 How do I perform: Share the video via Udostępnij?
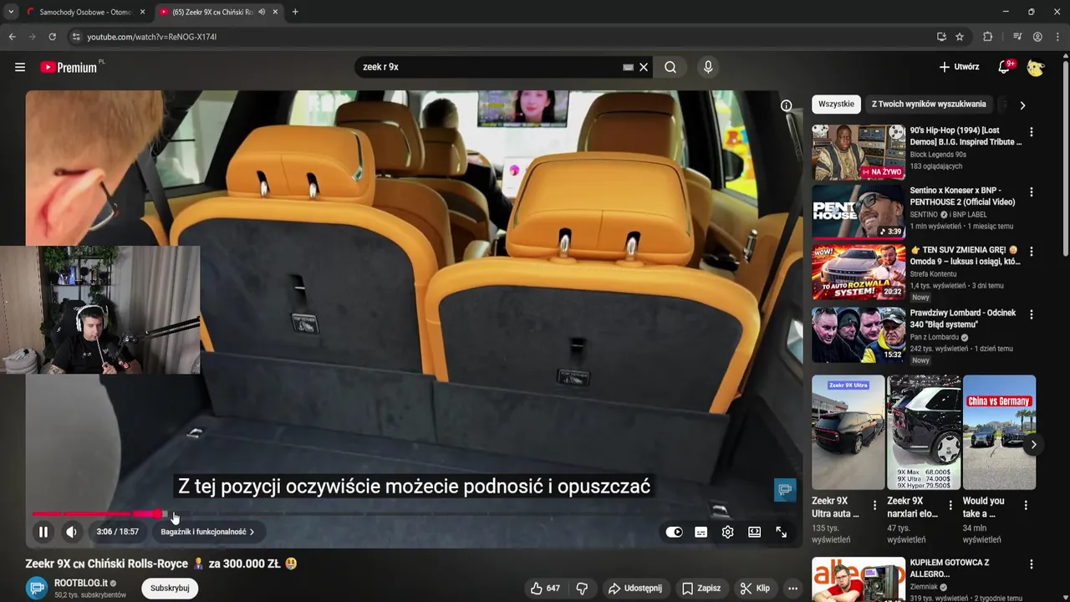click(634, 589)
